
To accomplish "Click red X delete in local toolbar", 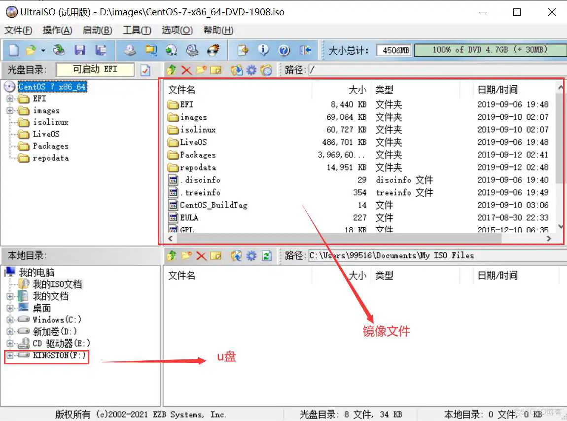I will coord(201,256).
